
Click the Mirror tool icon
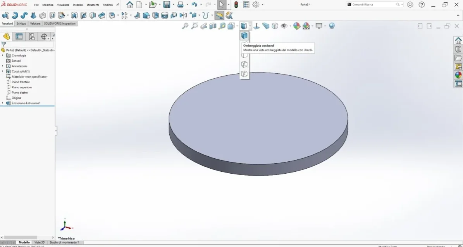183,15
